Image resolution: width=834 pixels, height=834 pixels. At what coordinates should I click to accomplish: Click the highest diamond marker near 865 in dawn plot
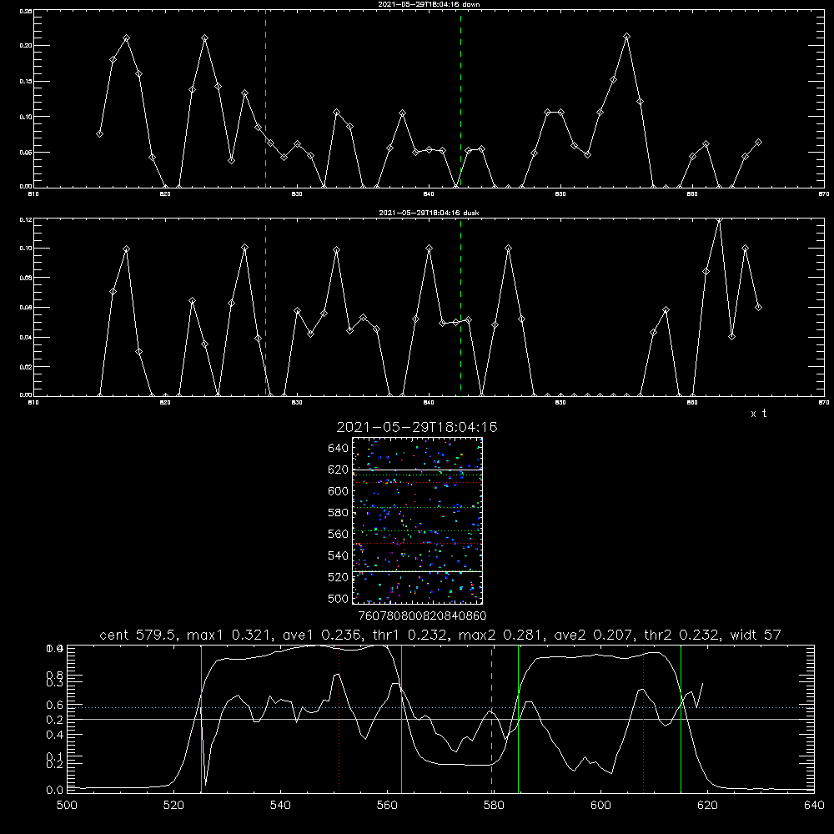click(626, 37)
